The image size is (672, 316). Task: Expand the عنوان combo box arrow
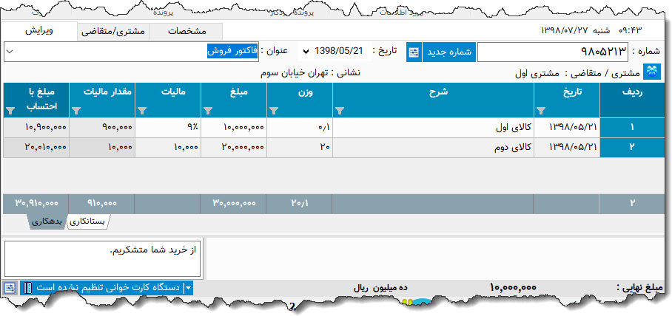[10, 51]
